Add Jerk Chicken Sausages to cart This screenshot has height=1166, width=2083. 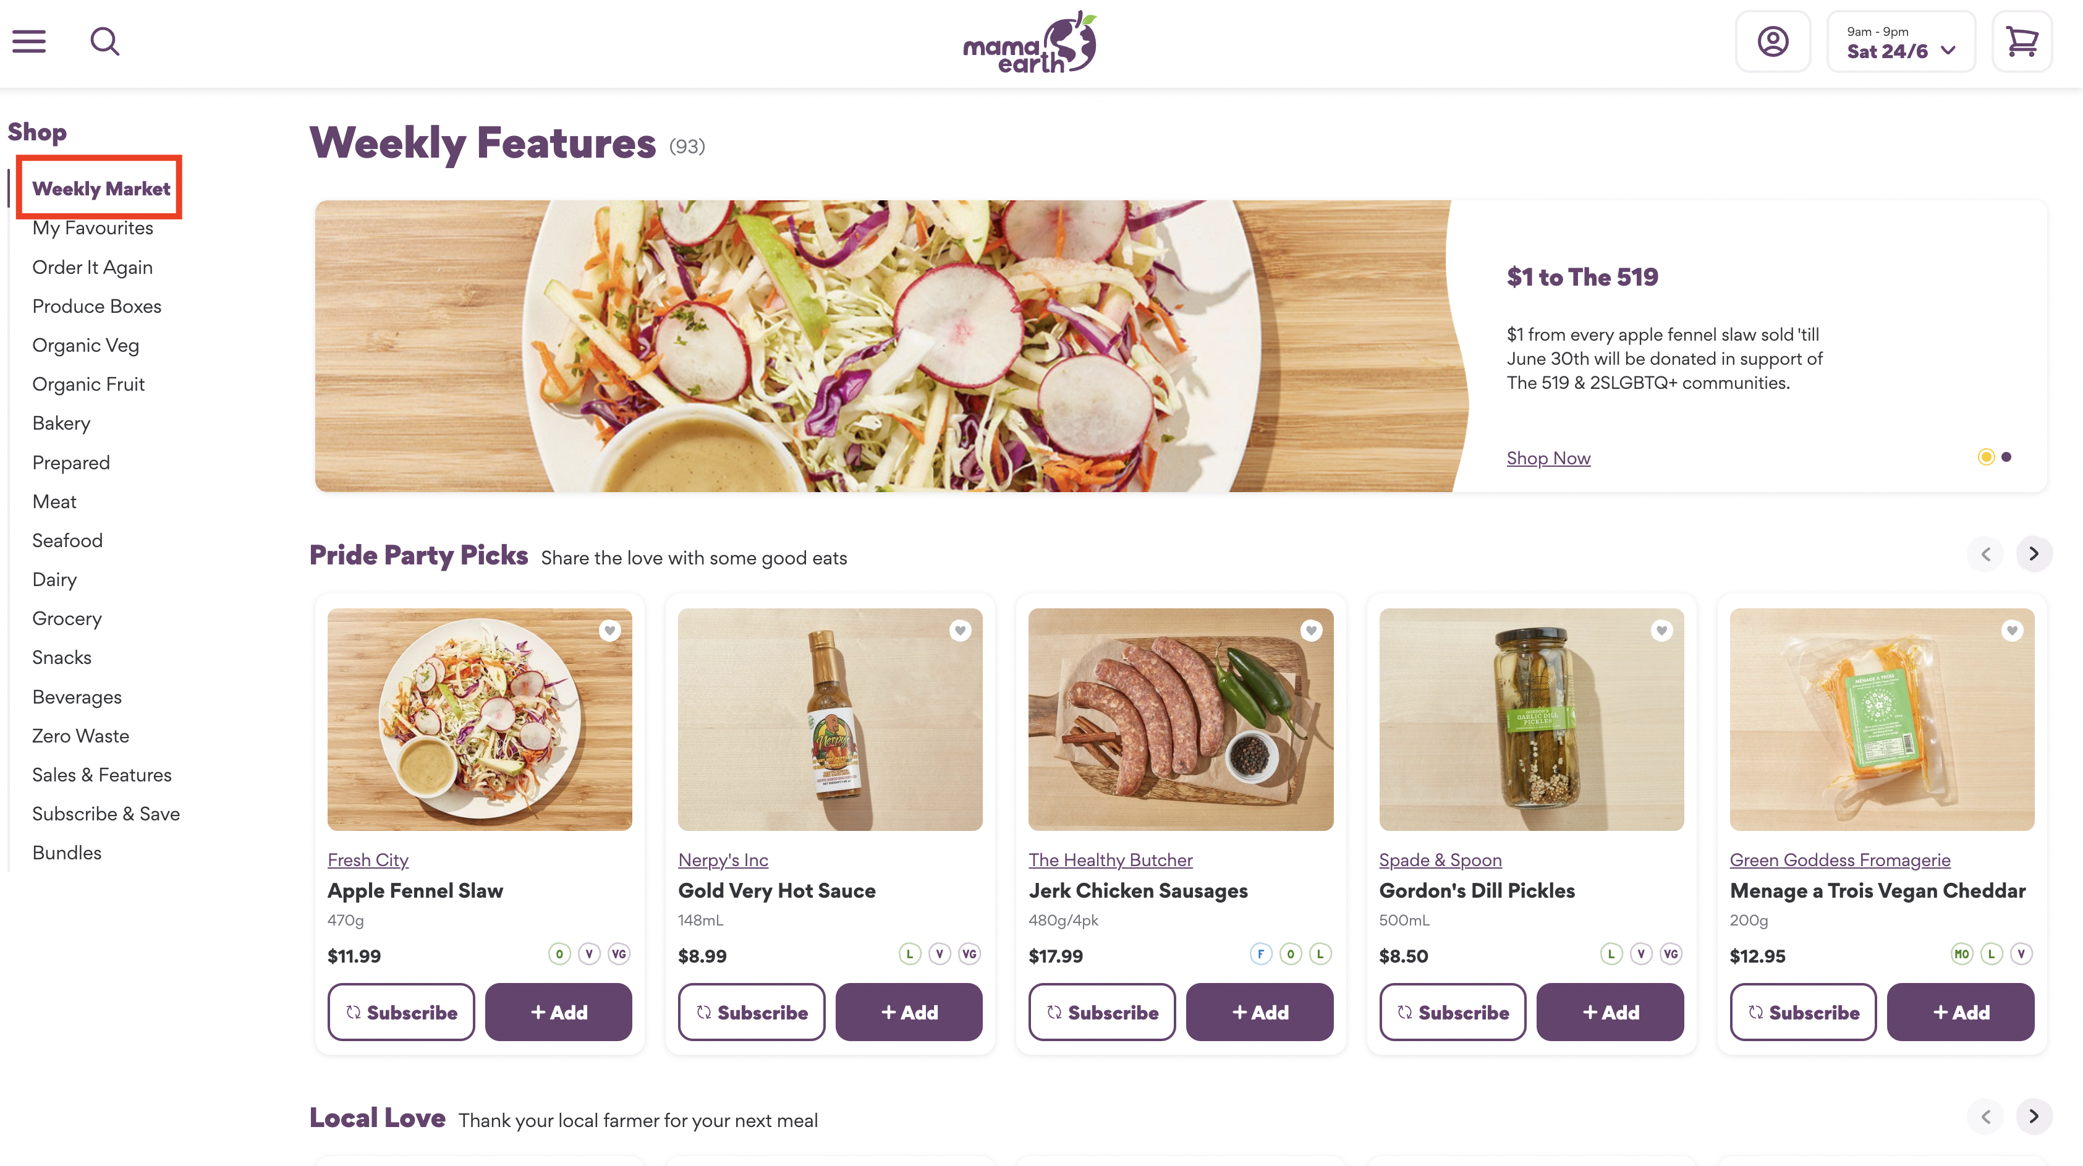point(1259,1011)
